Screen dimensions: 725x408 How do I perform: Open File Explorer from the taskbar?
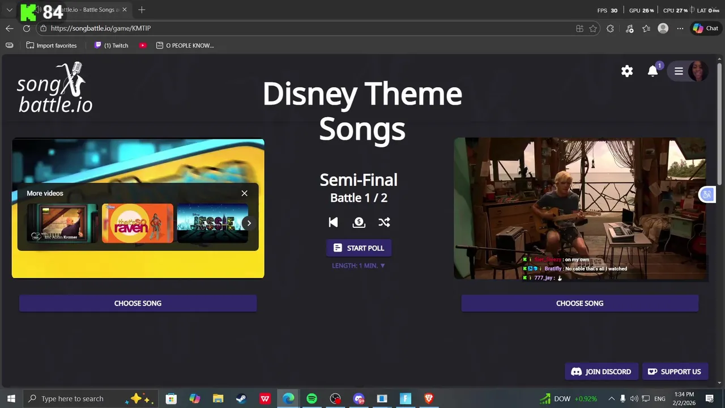(x=218, y=398)
